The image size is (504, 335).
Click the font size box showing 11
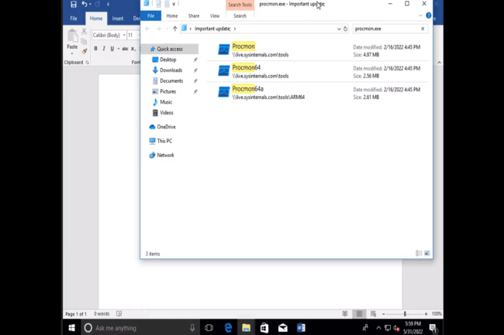coord(132,36)
